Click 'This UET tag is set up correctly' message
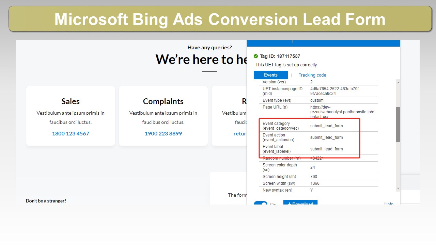Image resolution: width=436 pixels, height=245 pixels. tap(286, 65)
